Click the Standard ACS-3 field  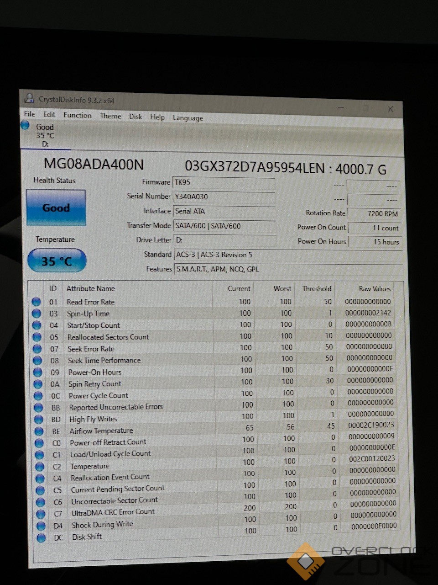288,255
